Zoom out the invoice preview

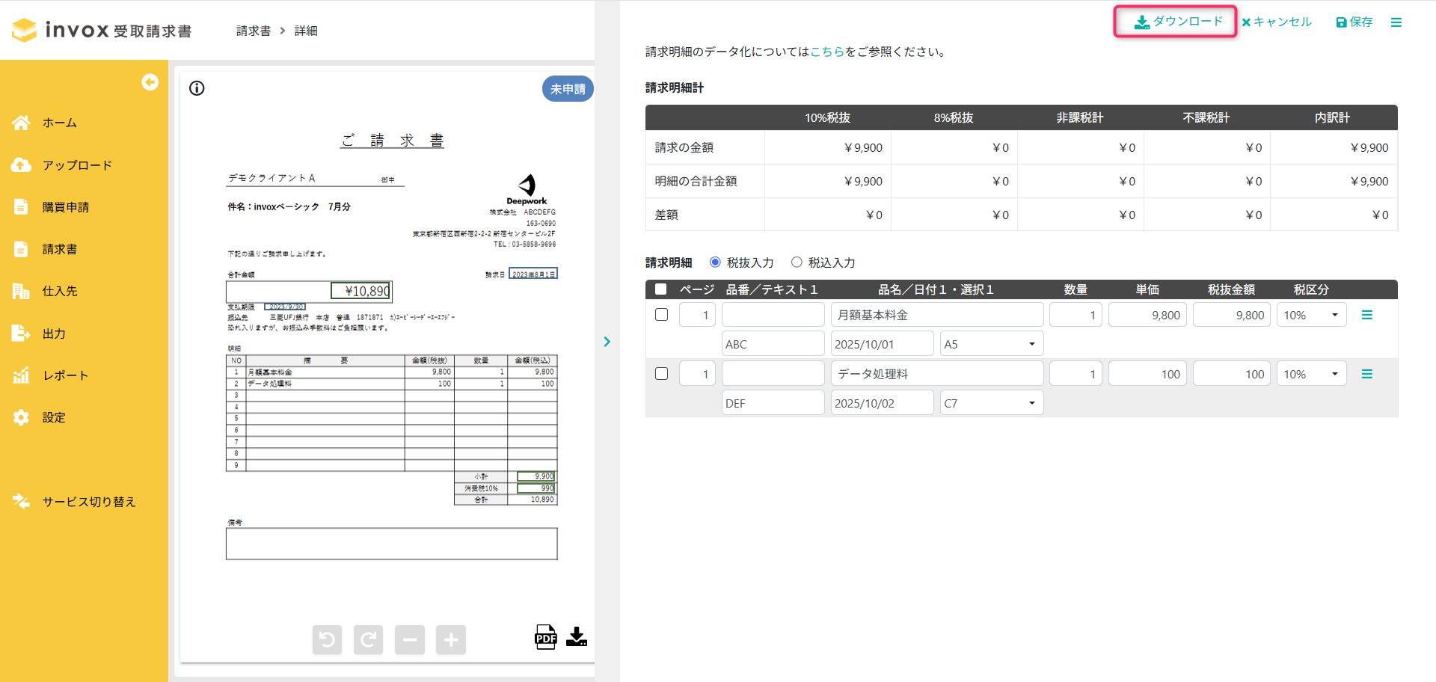point(410,639)
